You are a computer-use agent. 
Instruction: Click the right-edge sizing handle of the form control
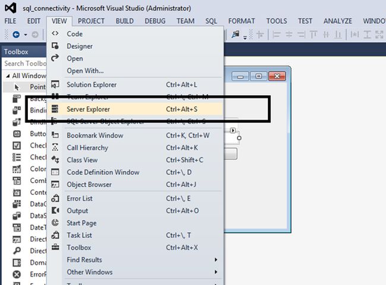(x=239, y=138)
